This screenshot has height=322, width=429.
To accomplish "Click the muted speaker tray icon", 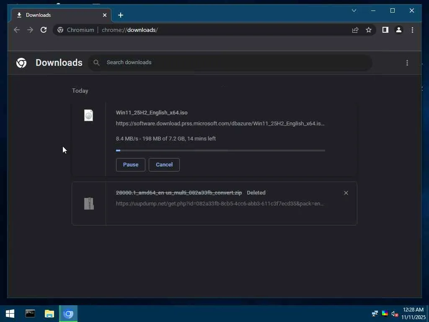I will click(x=395, y=314).
